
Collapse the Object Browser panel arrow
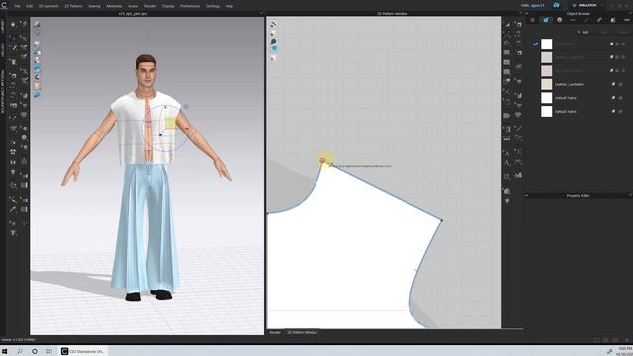527,13
